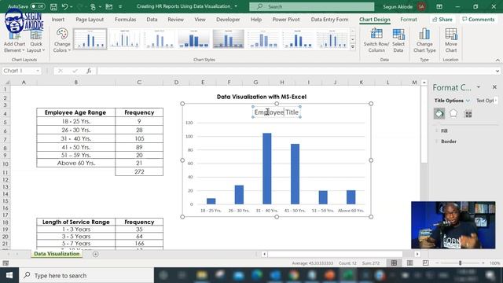
Task: Click cell with frequency 105
Action: pyautogui.click(x=139, y=138)
